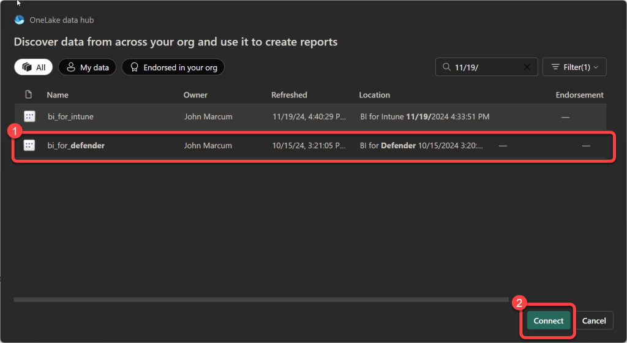Screen dimensions: 627x343
Task: Show Endorsed in your org items
Action: click(173, 67)
